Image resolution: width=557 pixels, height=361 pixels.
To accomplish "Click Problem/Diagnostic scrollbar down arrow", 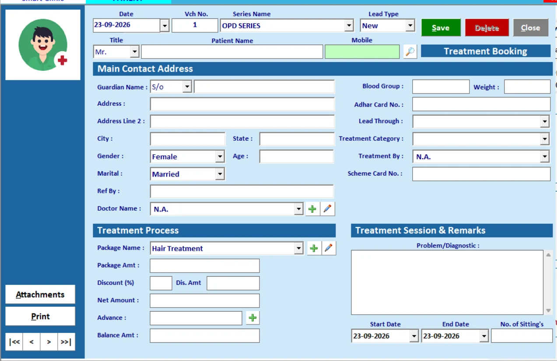I will (x=549, y=310).
